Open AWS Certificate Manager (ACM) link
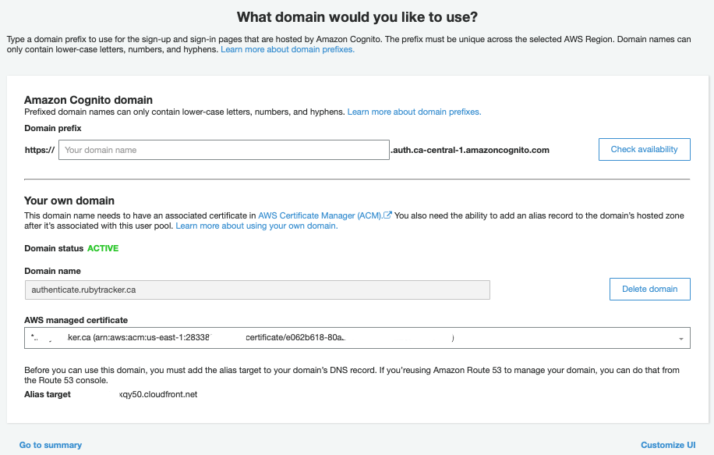The image size is (714, 455). 320,215
